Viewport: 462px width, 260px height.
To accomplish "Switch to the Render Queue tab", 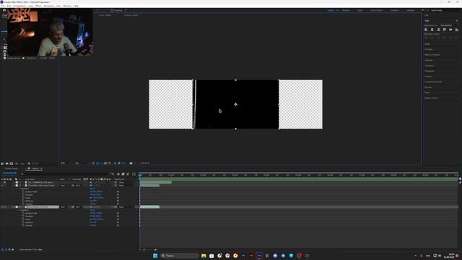I will 12,168.
